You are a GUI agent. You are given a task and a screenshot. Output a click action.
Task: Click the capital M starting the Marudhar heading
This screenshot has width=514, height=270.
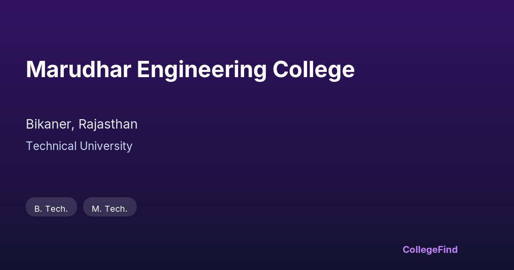click(35, 69)
